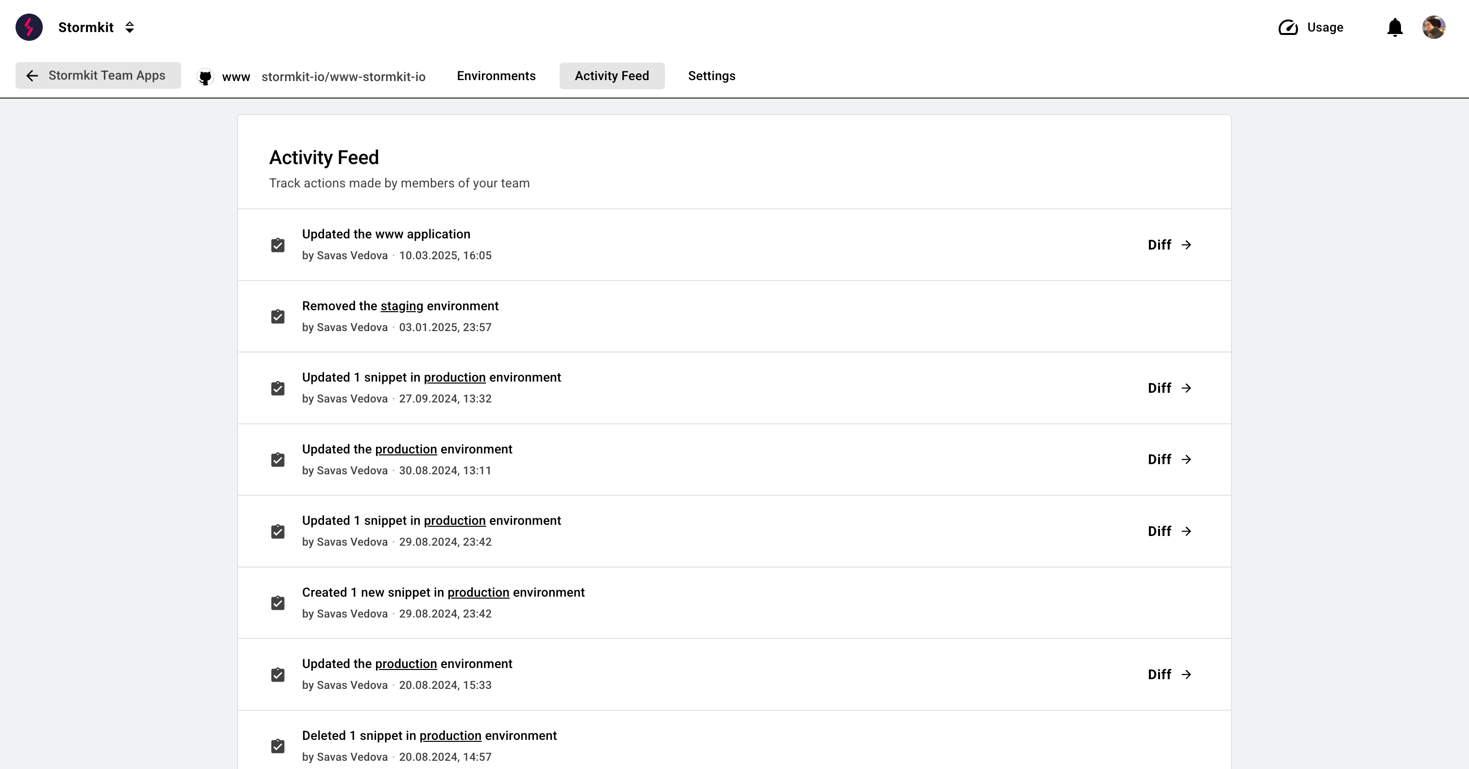Click clipboard icon for 27.09.2024 snippet entry
This screenshot has height=769, width=1469.
point(278,388)
